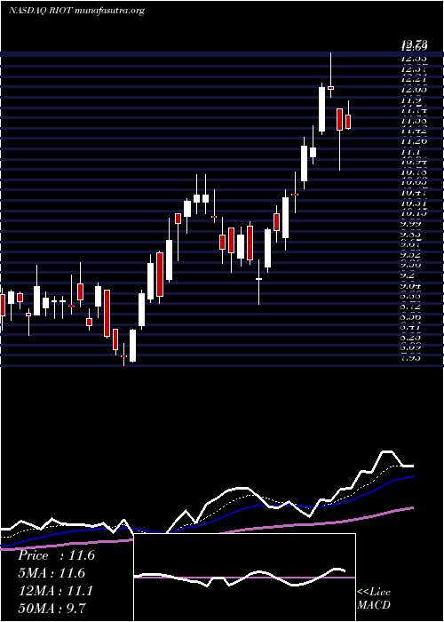Viewport: 444px width, 622px height.
Task: Click the '50MA : 9.7' value
Action: tap(52, 608)
